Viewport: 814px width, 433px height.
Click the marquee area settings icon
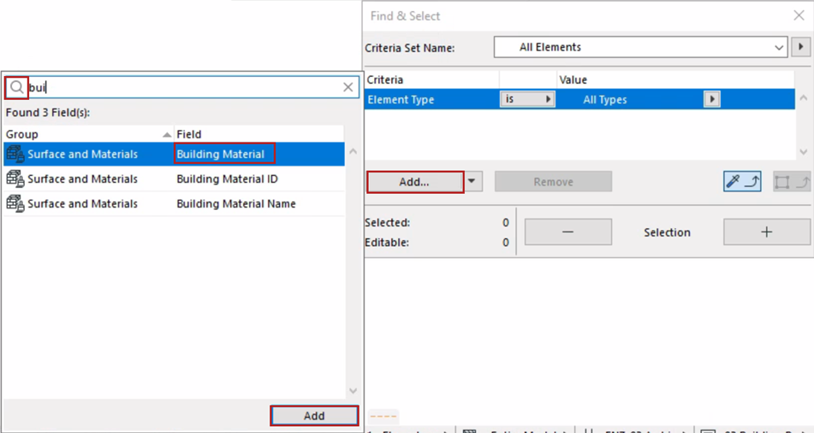coord(791,182)
